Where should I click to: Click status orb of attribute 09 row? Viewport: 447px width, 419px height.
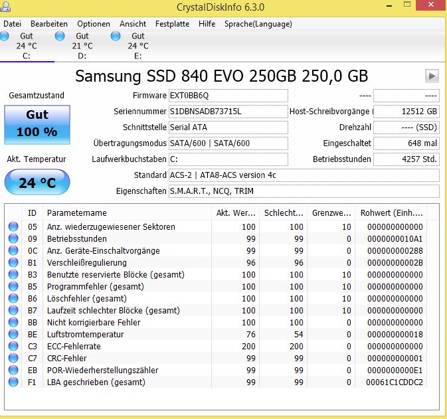pyautogui.click(x=13, y=238)
